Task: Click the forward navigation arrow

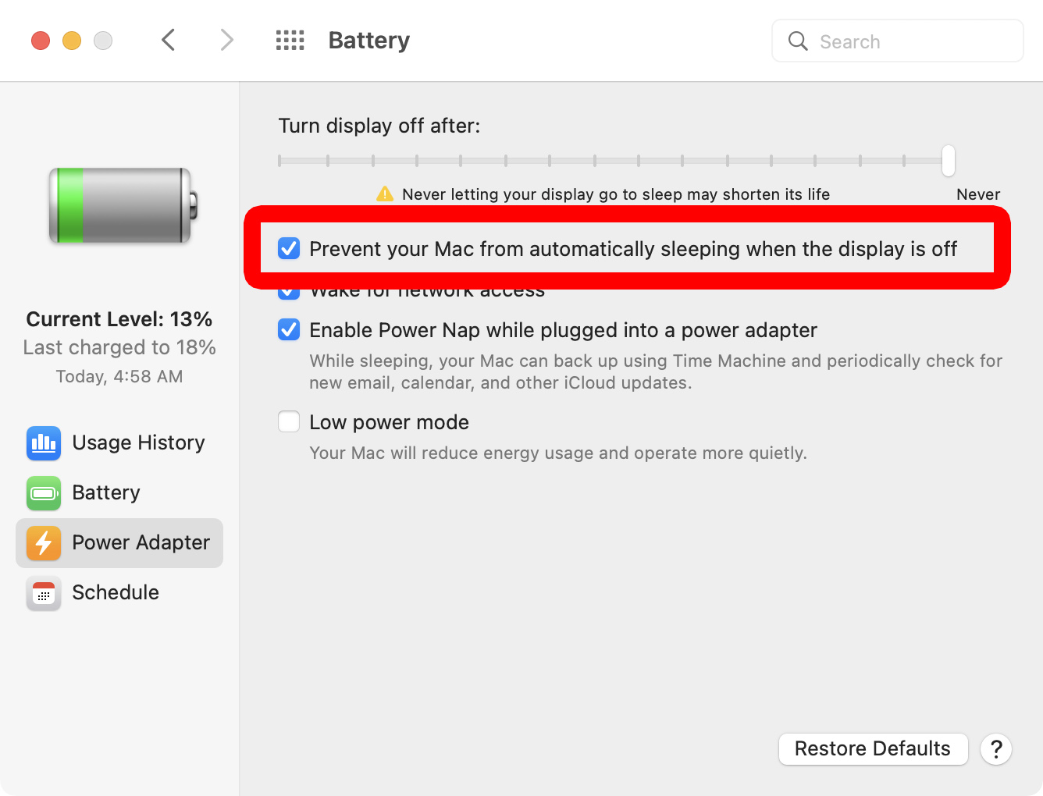Action: [x=226, y=40]
